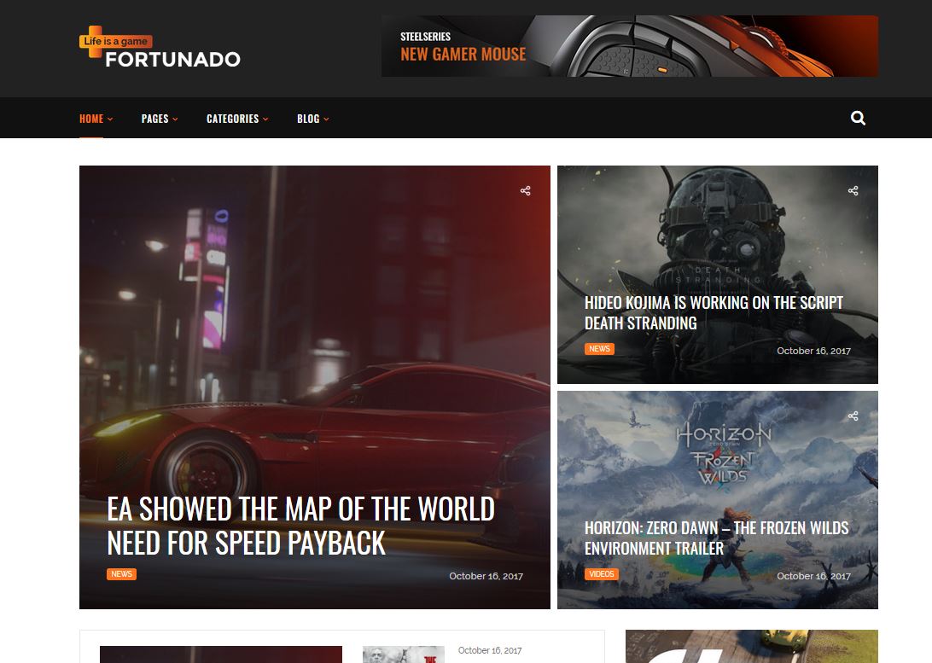Open the EA Showed the Map headline
The width and height of the screenshot is (932, 663).
pyautogui.click(x=300, y=526)
